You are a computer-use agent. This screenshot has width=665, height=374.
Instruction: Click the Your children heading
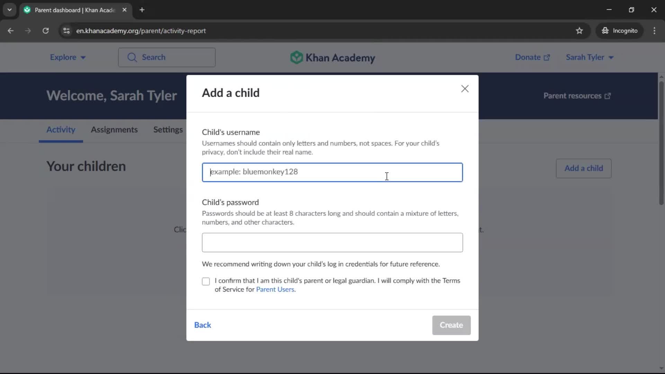click(86, 166)
